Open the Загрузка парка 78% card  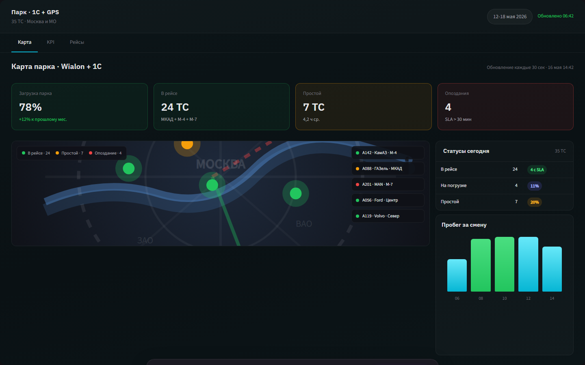80,107
